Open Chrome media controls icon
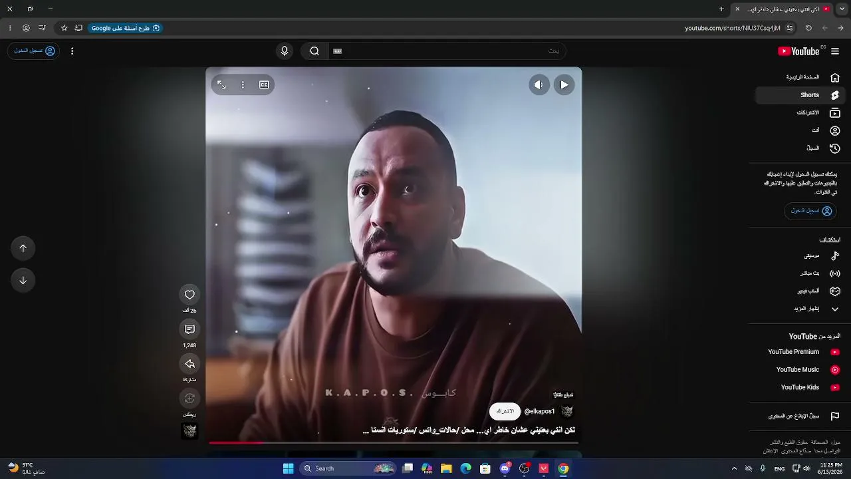Viewport: 851px width, 479px height. 42,28
